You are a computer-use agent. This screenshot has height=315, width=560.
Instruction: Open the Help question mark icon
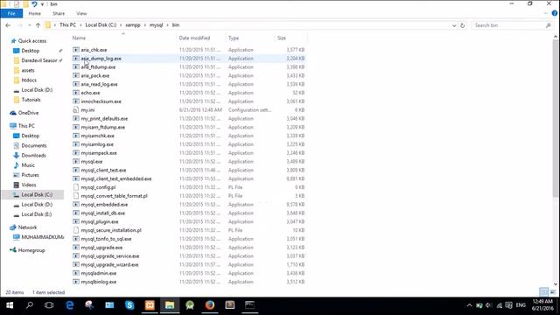tap(555, 14)
